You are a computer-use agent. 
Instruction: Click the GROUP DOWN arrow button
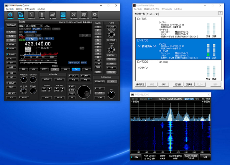(57, 89)
